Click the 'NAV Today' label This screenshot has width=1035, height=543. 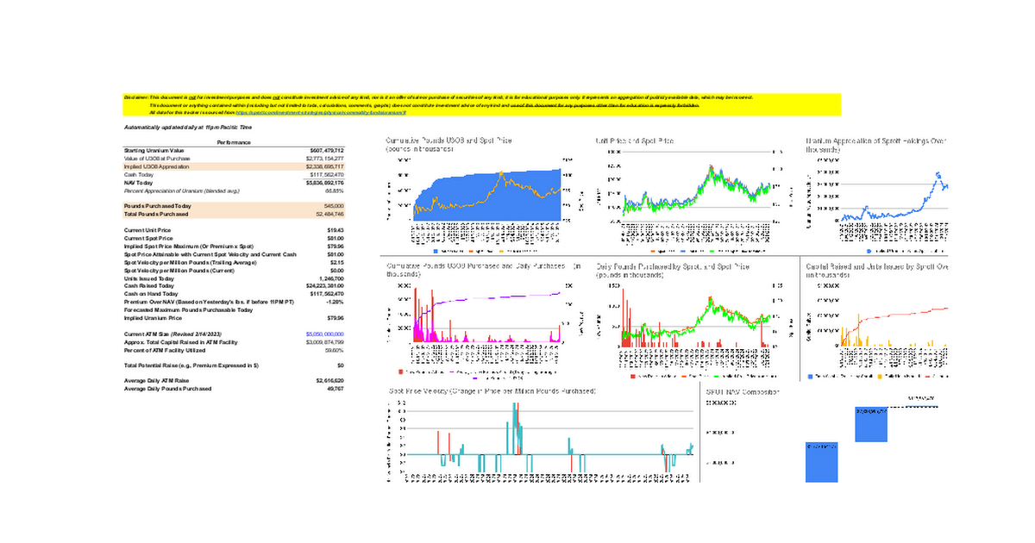tap(139, 183)
